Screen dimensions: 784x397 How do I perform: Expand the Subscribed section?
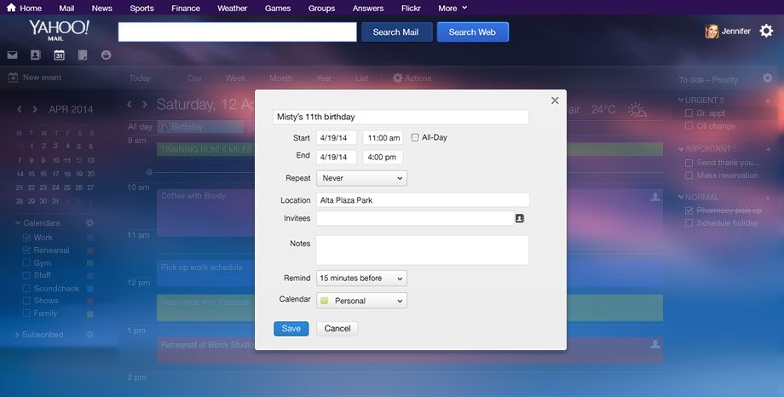point(18,335)
